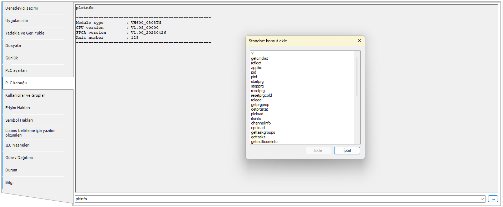
Task: Open the command history dropdown arrow
Action: tap(482, 199)
